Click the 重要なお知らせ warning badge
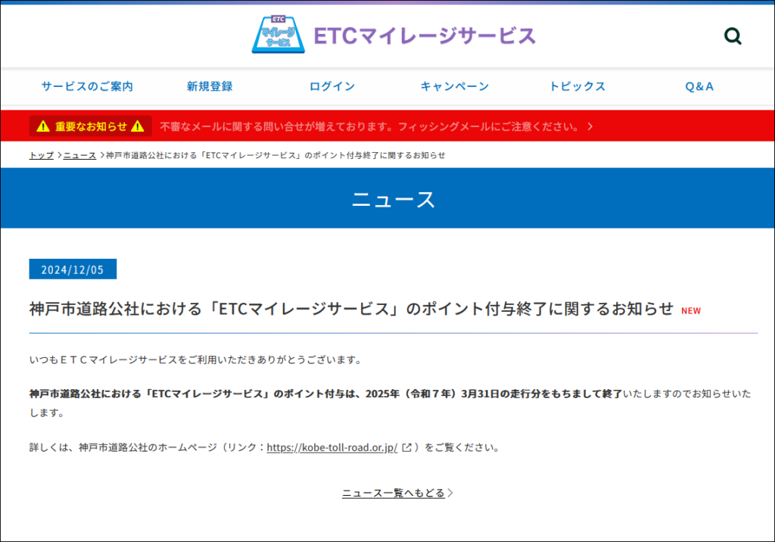This screenshot has width=775, height=542. pyautogui.click(x=91, y=126)
